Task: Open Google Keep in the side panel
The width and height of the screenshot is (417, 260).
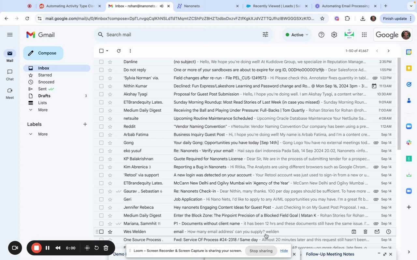Action: pos(409,68)
